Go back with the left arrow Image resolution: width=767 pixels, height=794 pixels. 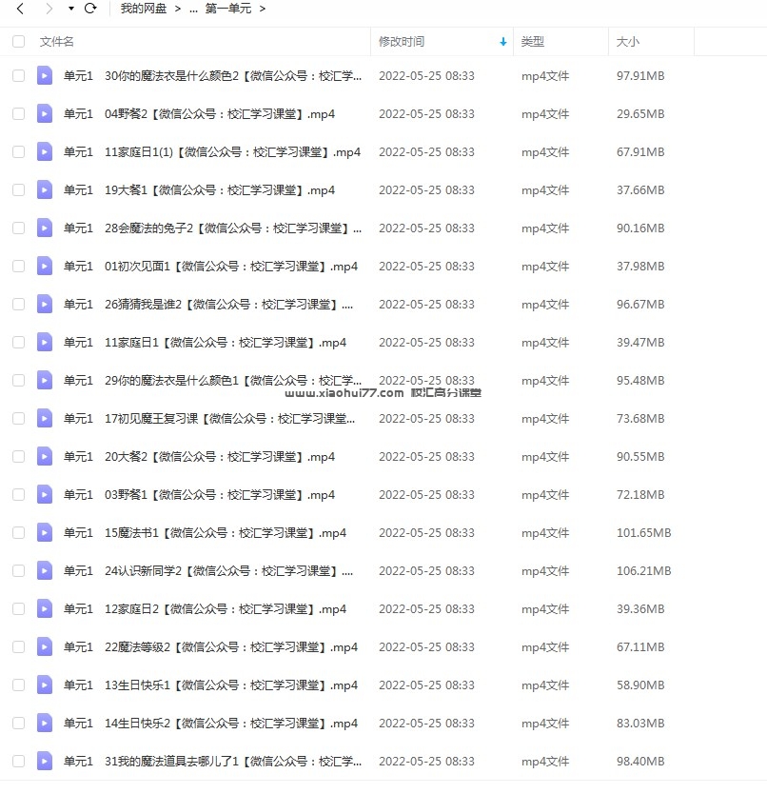click(x=20, y=9)
